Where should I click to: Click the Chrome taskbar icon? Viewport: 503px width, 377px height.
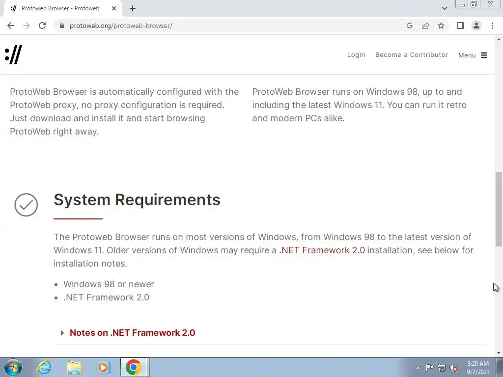[134, 367]
